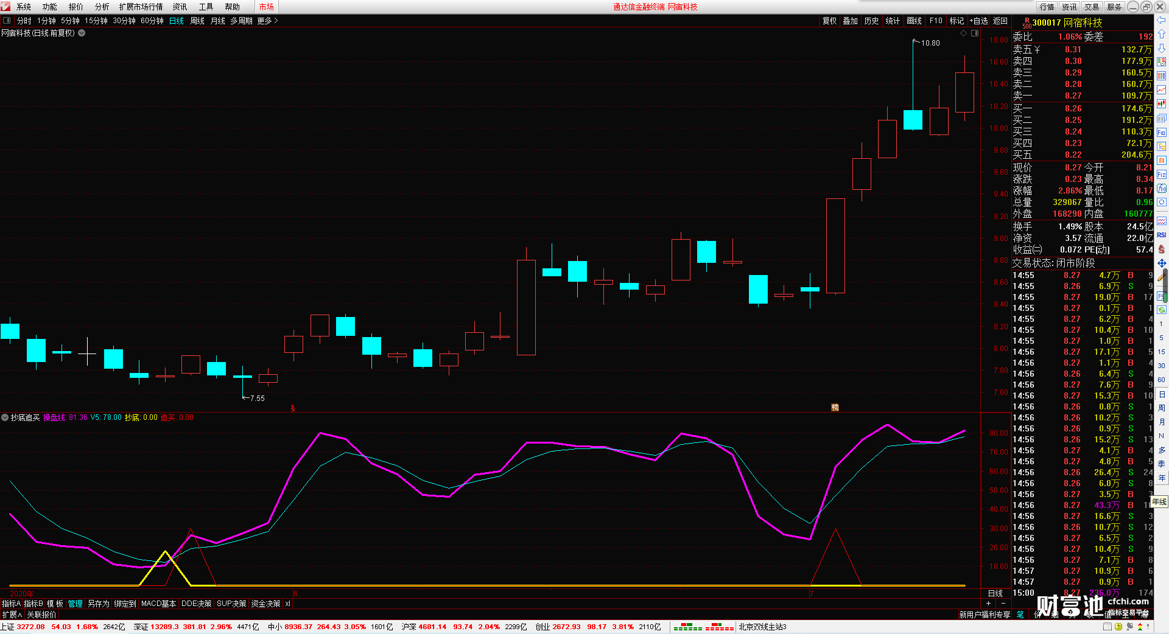Switch to 60分钟 chart period
The image size is (1169, 634).
[152, 21]
